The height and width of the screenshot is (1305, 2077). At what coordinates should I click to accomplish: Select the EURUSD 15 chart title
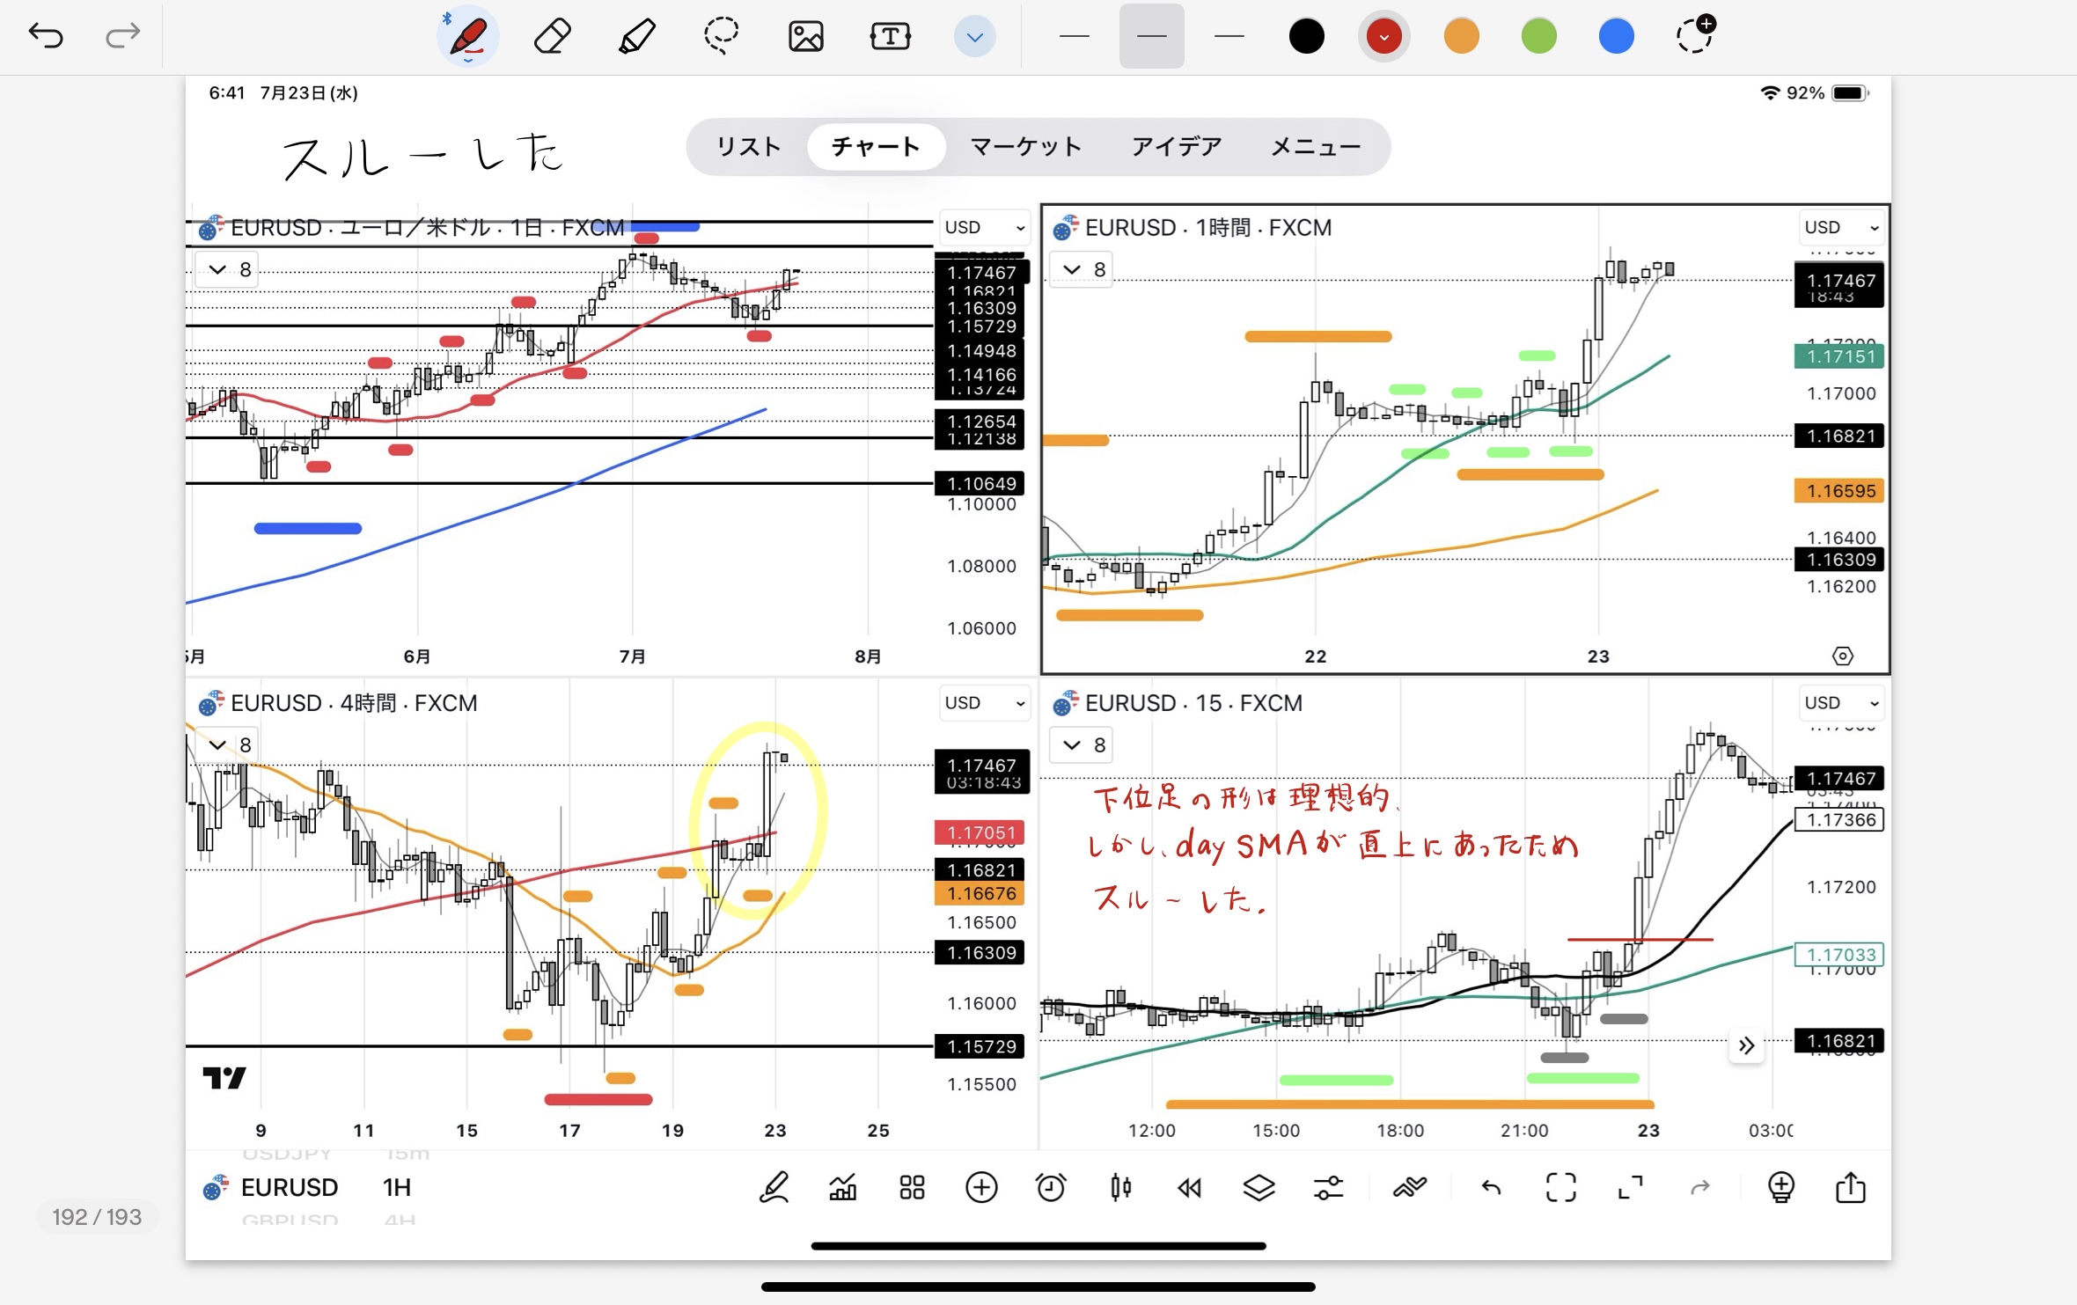1193,703
